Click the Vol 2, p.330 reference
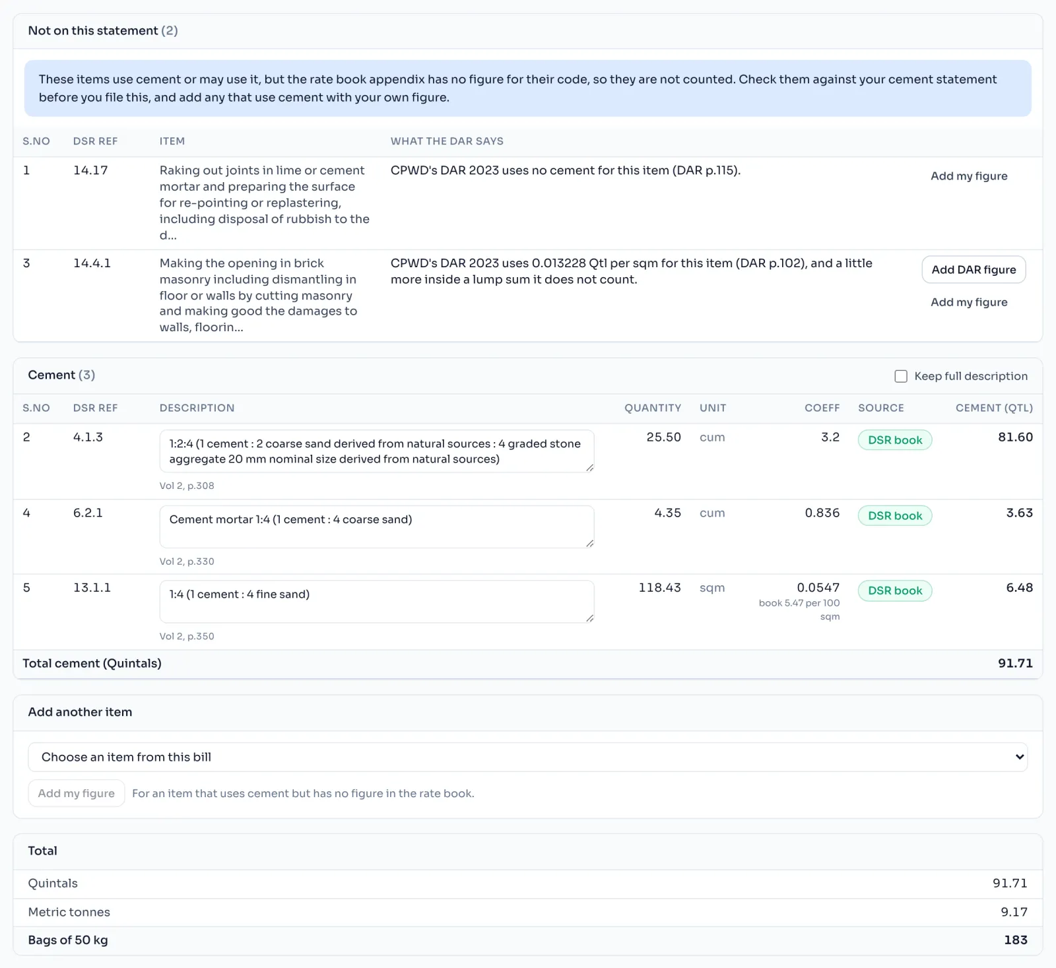1056x968 pixels. (x=187, y=562)
